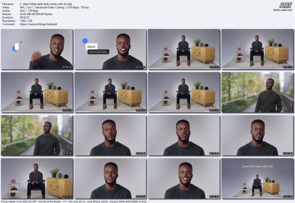Click the green dot in the first thumbnail
The height and width of the screenshot is (203, 295).
(x=21, y=42)
